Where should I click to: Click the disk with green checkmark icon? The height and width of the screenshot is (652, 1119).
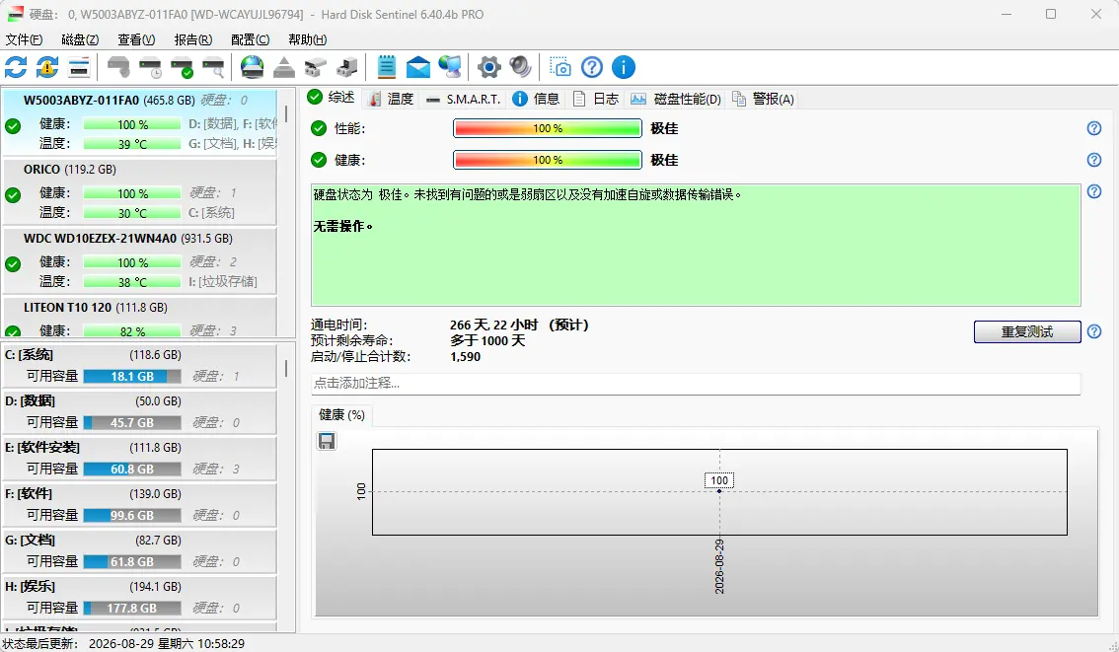(x=182, y=68)
